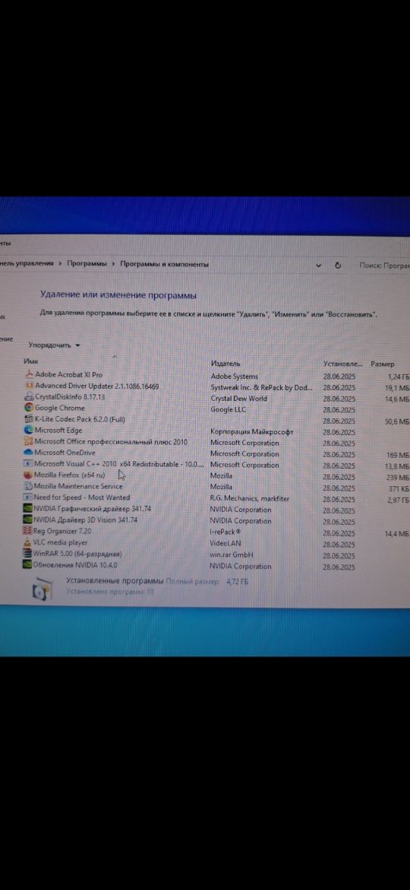
Task: Click the Microsoft Visual C++ 2010 icon
Action: pos(30,464)
